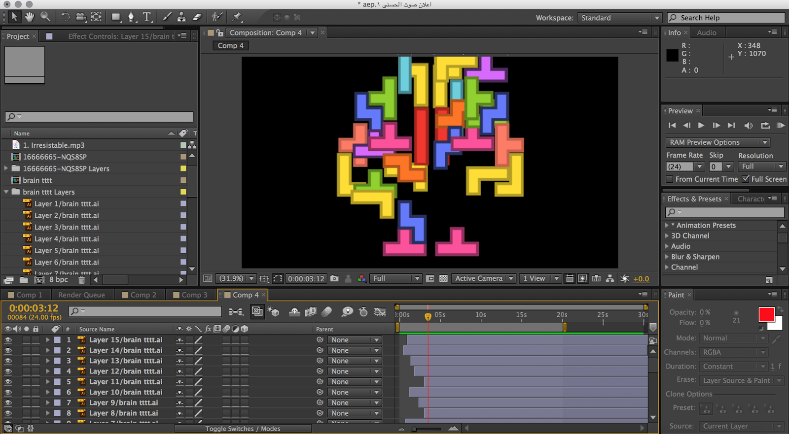Open RAM Preview Options dropdown
Image resolution: width=789 pixels, height=434 pixels.
click(717, 142)
